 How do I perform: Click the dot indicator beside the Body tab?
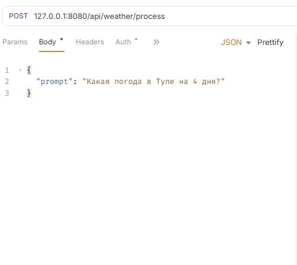[x=62, y=39]
